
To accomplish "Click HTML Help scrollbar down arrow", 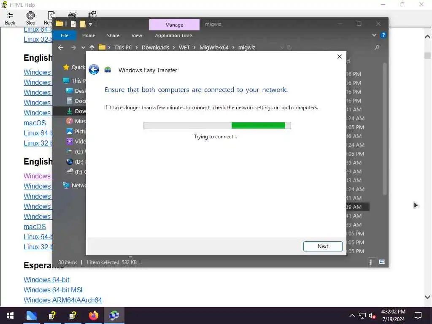I will point(427,297).
